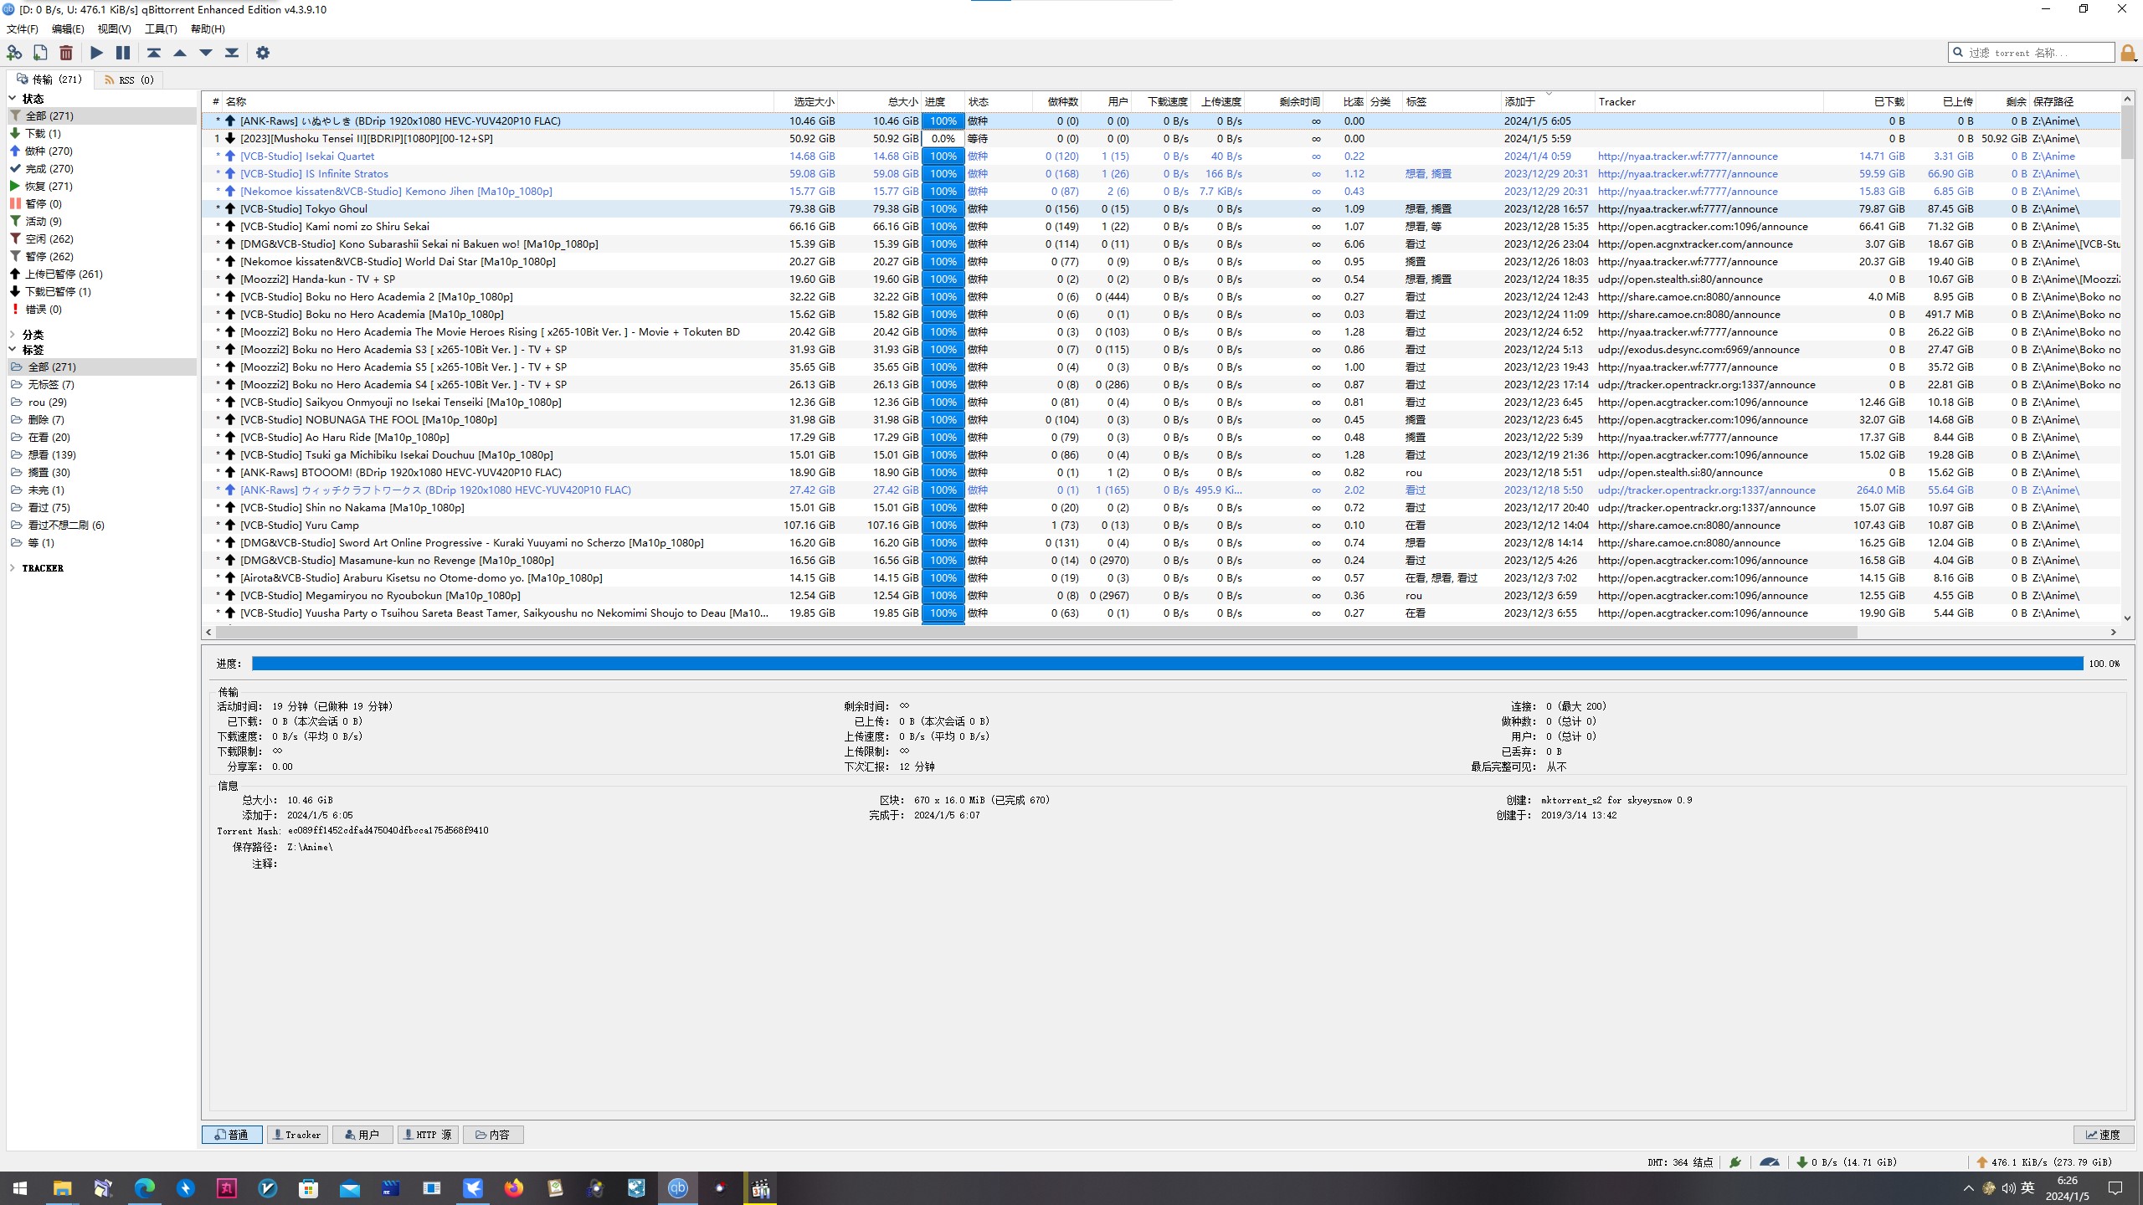Select the 活动 (9) status filter

click(x=102, y=221)
